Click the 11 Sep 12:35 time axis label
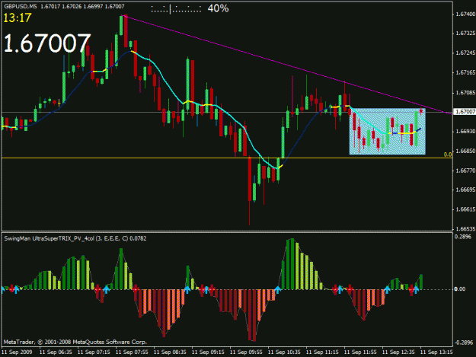The width and height of the screenshot is (476, 357). [398, 352]
